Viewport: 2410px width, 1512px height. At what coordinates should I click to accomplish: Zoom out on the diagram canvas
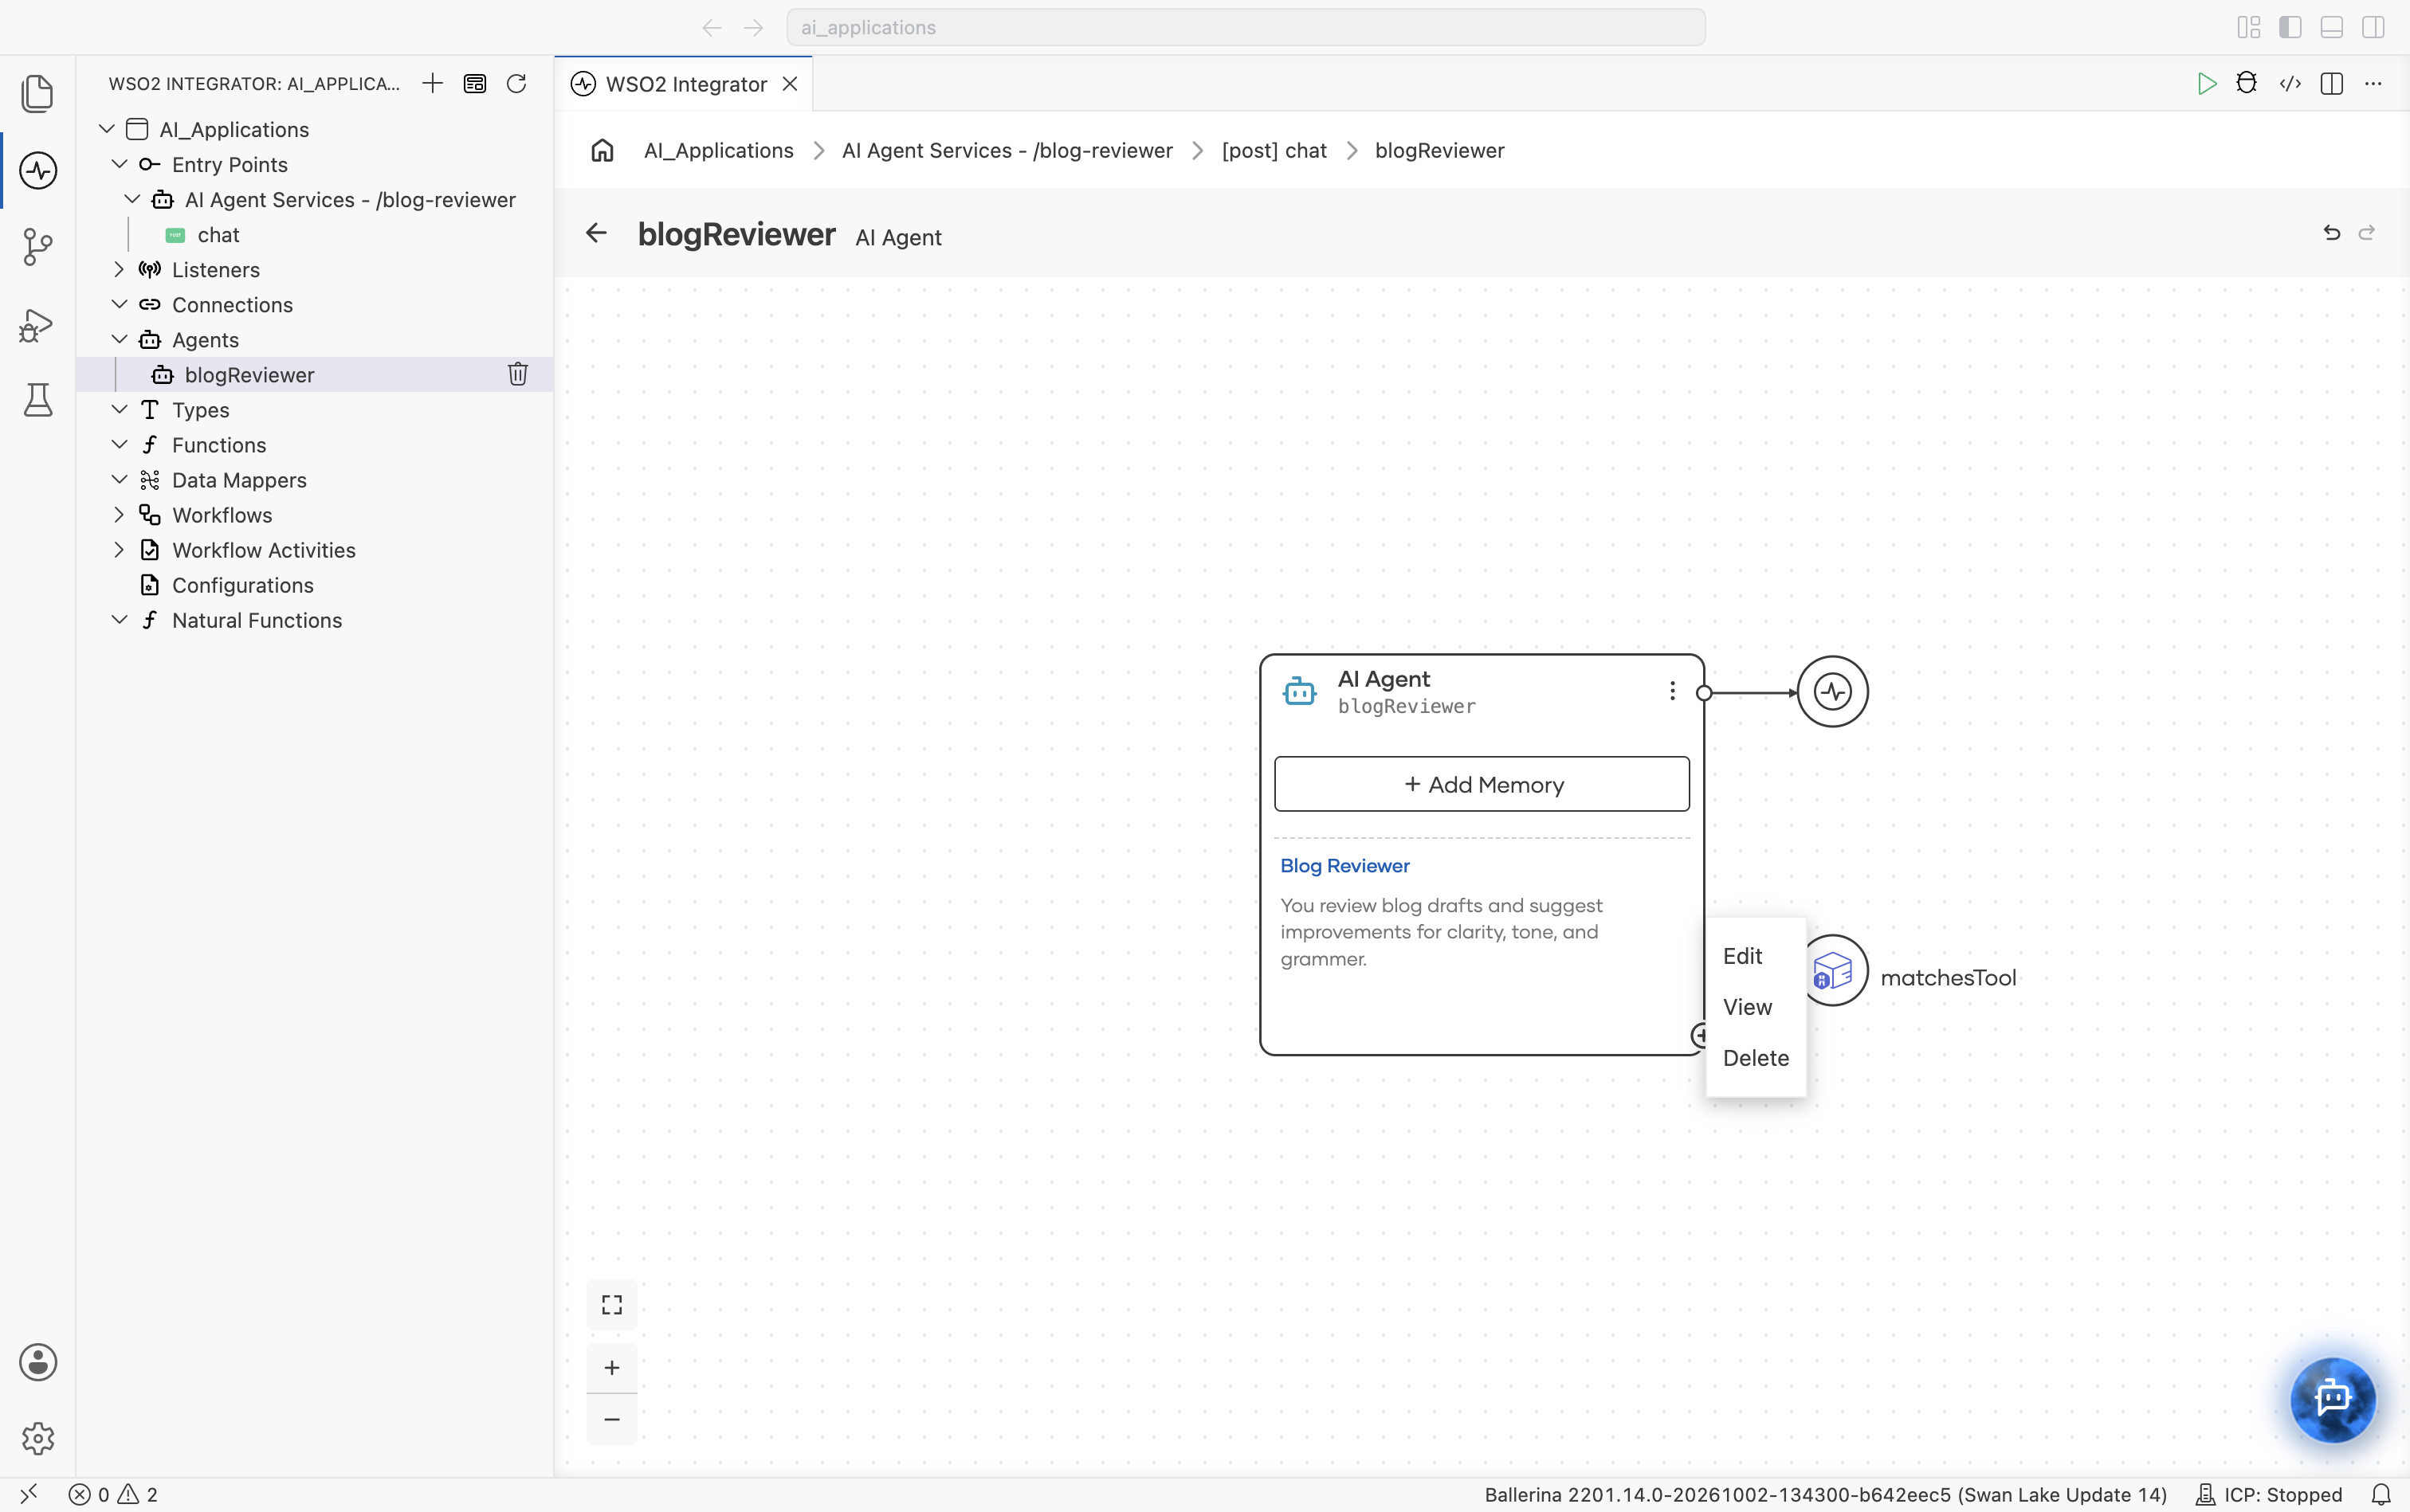pyautogui.click(x=611, y=1419)
